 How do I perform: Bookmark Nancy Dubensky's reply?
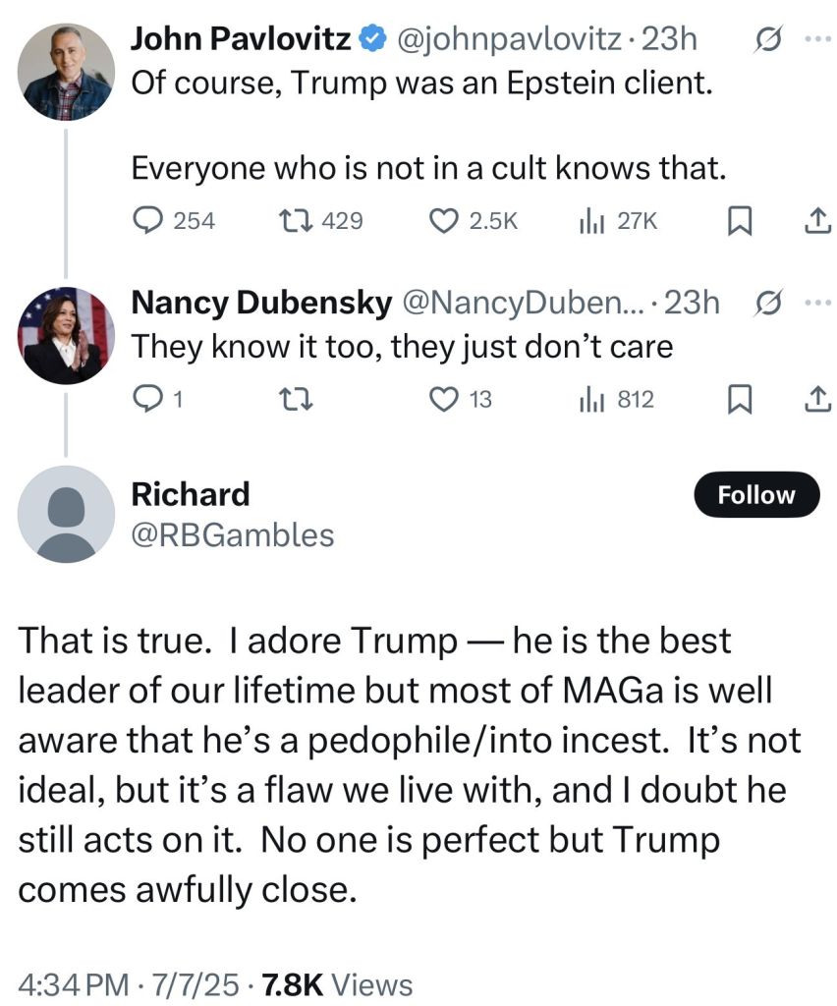[x=740, y=400]
